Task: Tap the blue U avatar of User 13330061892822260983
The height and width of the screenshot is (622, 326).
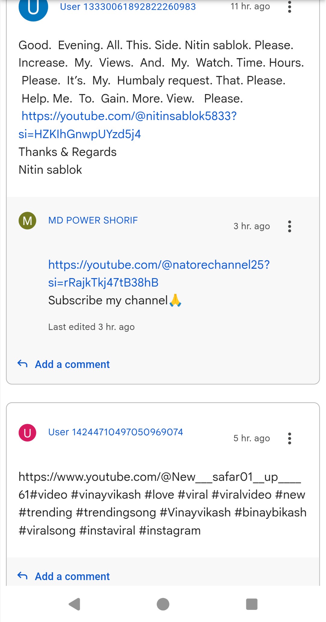Action: tap(33, 7)
